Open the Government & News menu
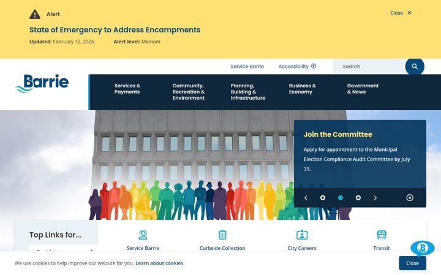441x275 pixels. [363, 89]
